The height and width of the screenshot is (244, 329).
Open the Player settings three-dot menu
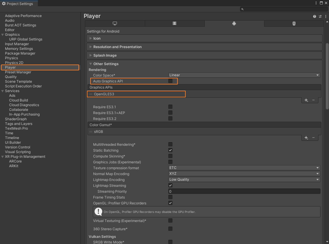click(326, 16)
